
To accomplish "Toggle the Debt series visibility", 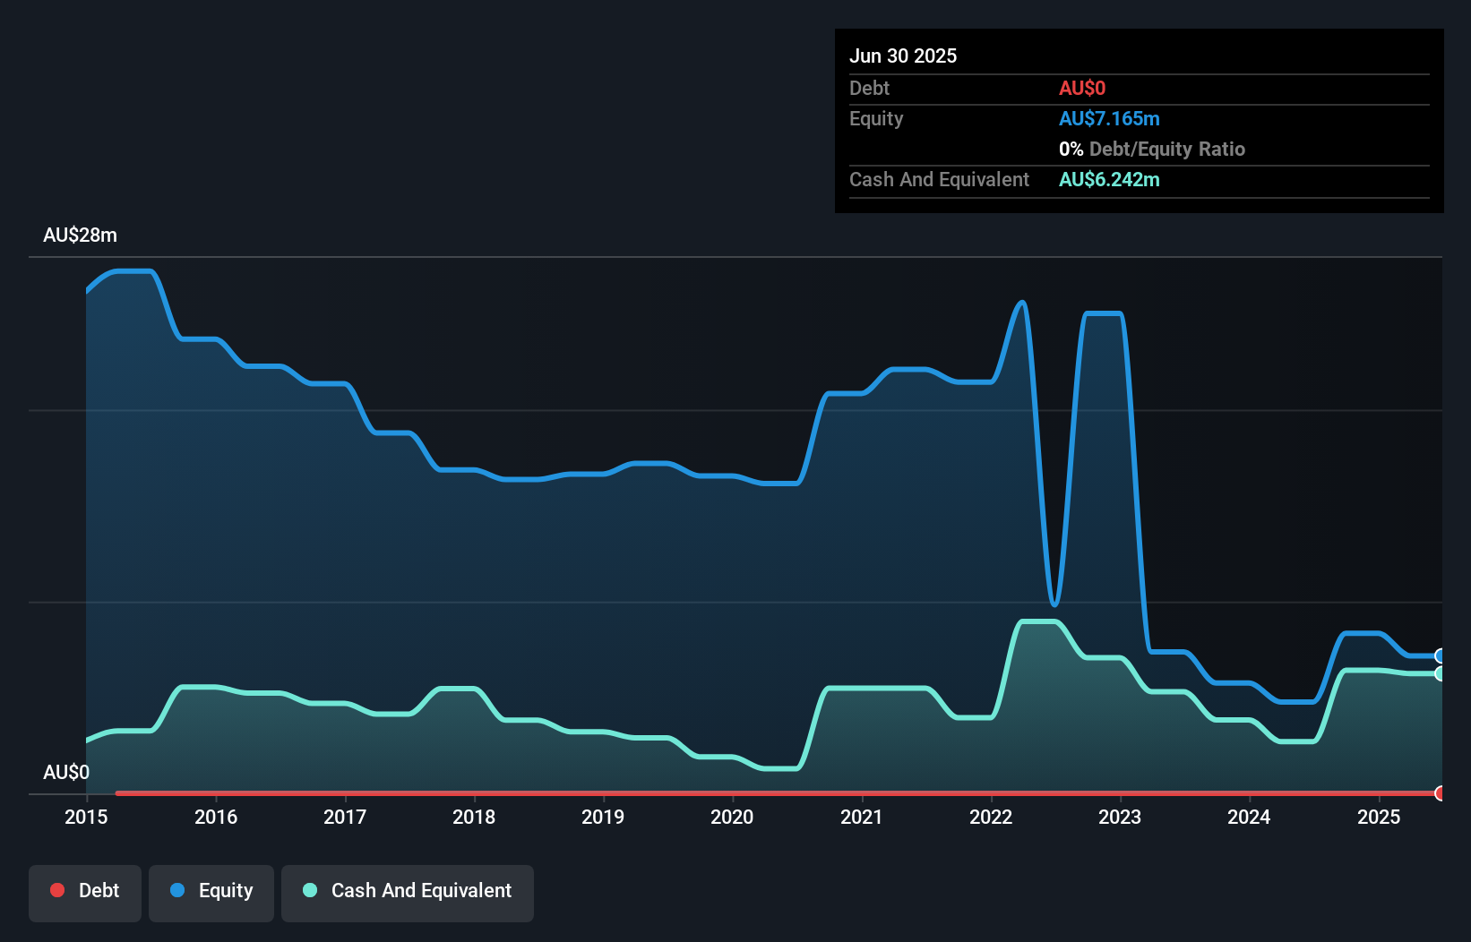I will coord(85,891).
